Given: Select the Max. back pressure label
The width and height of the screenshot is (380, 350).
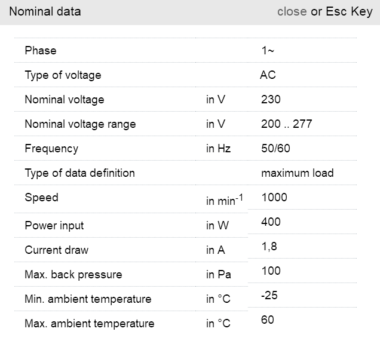Looking at the screenshot, I should (73, 275).
